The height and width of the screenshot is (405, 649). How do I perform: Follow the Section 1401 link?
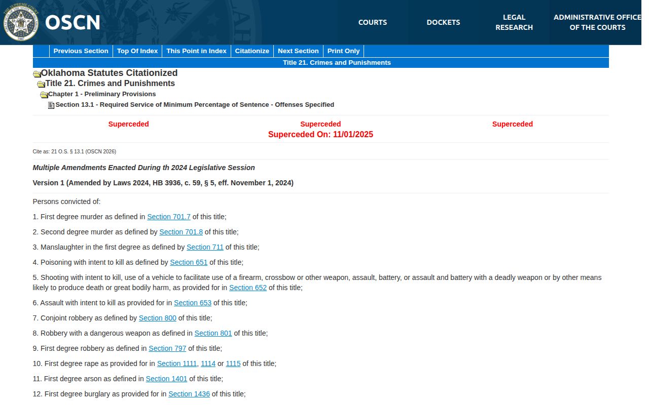click(167, 379)
